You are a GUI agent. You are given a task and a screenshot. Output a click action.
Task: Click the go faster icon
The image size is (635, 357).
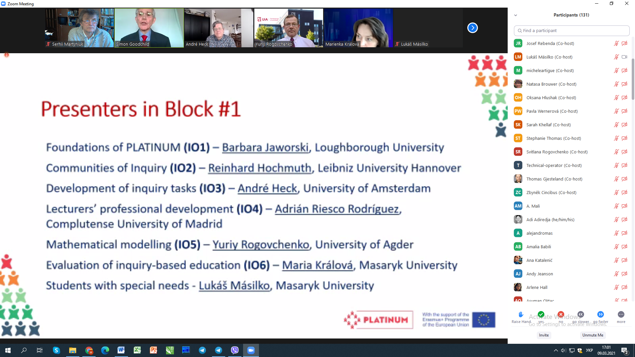(x=600, y=314)
